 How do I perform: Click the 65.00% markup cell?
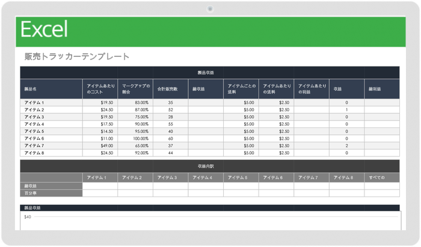135,146
